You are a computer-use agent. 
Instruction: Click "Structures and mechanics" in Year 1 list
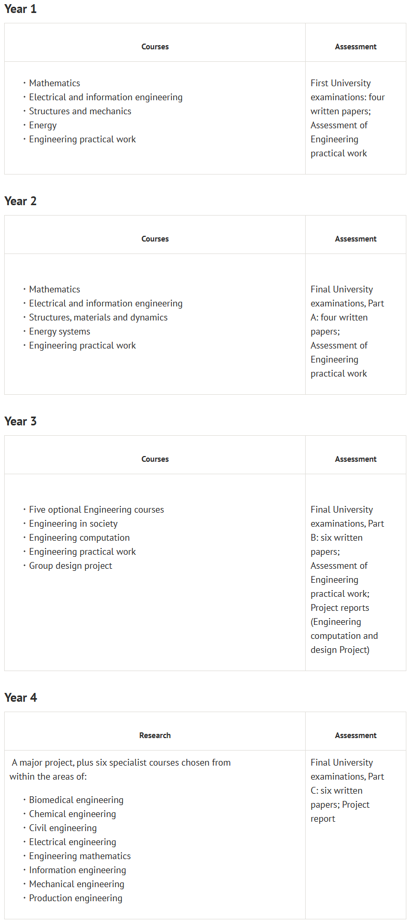point(80,111)
